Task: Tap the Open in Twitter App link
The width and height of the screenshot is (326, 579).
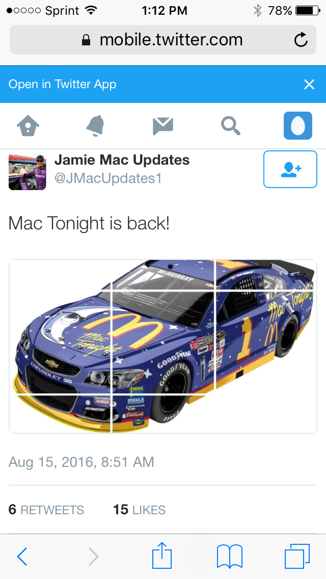Action: pos(62,84)
